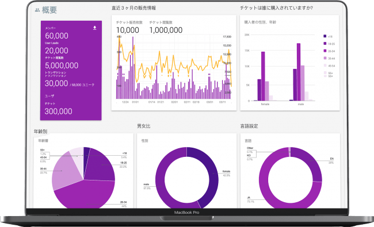
Task: Click the tallest male bar in chart
Action: click(299, 72)
